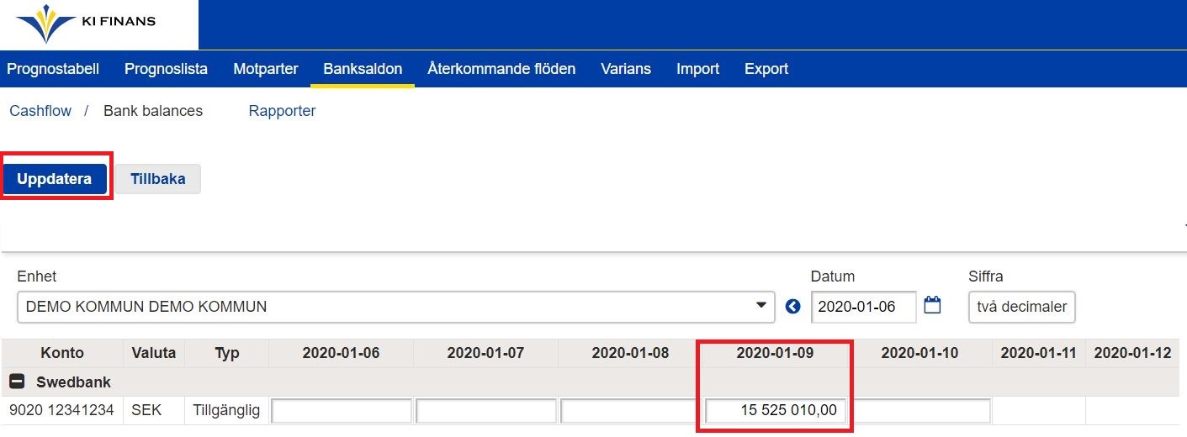Open the Rapporter link

coord(282,111)
